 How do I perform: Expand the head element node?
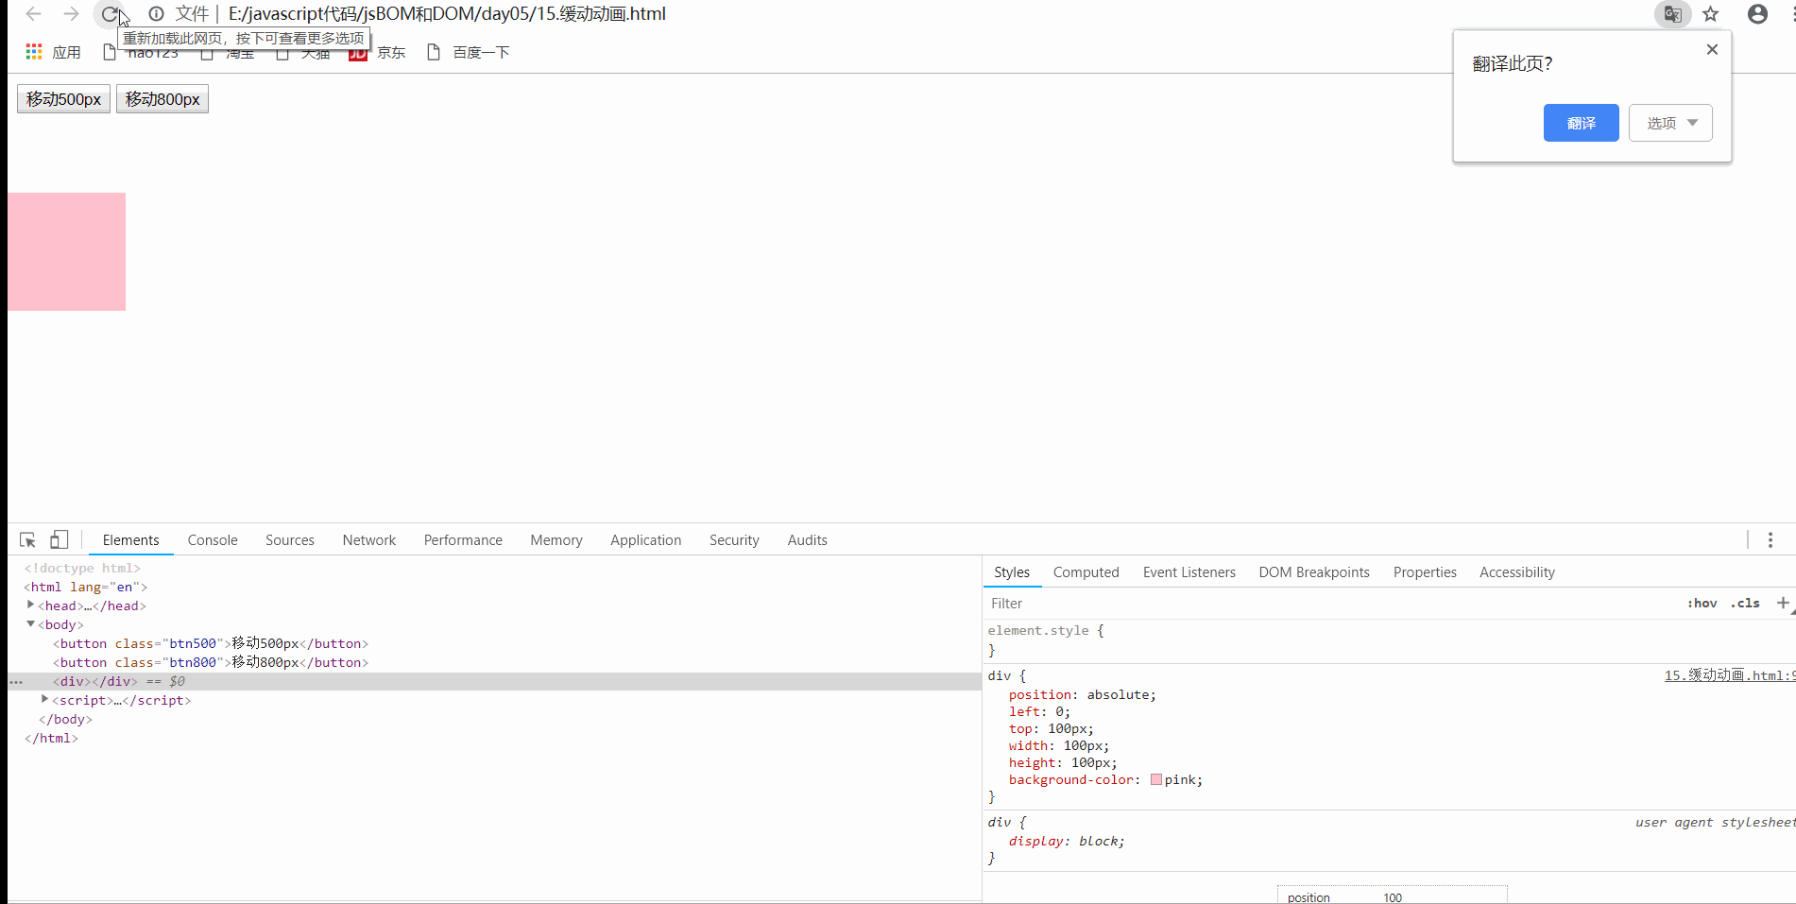pos(30,605)
